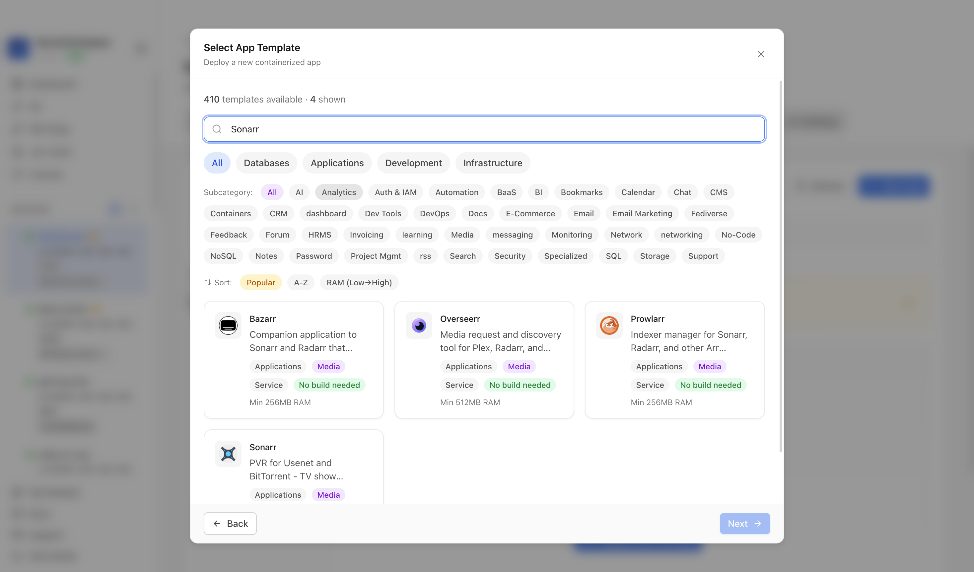The width and height of the screenshot is (974, 572).
Task: Filter by Notes subcategory
Action: click(266, 256)
